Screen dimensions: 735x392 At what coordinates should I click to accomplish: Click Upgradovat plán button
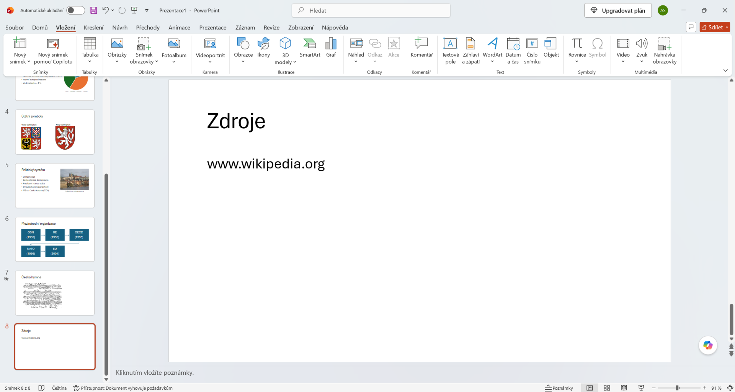(618, 10)
